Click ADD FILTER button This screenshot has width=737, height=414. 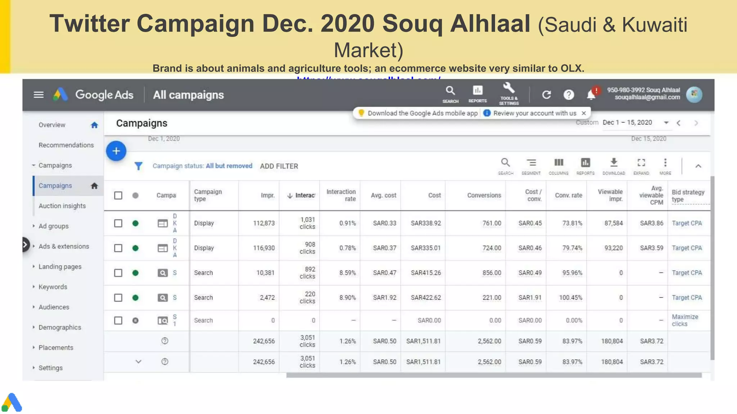pos(279,166)
